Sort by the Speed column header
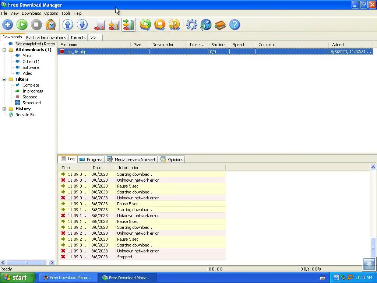Image resolution: width=377 pixels, height=283 pixels. click(242, 45)
